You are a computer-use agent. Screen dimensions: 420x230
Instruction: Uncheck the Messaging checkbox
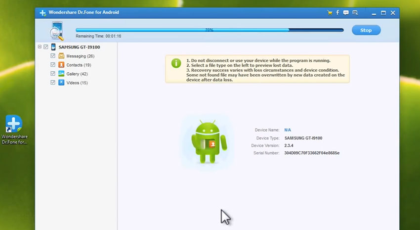pyautogui.click(x=53, y=56)
